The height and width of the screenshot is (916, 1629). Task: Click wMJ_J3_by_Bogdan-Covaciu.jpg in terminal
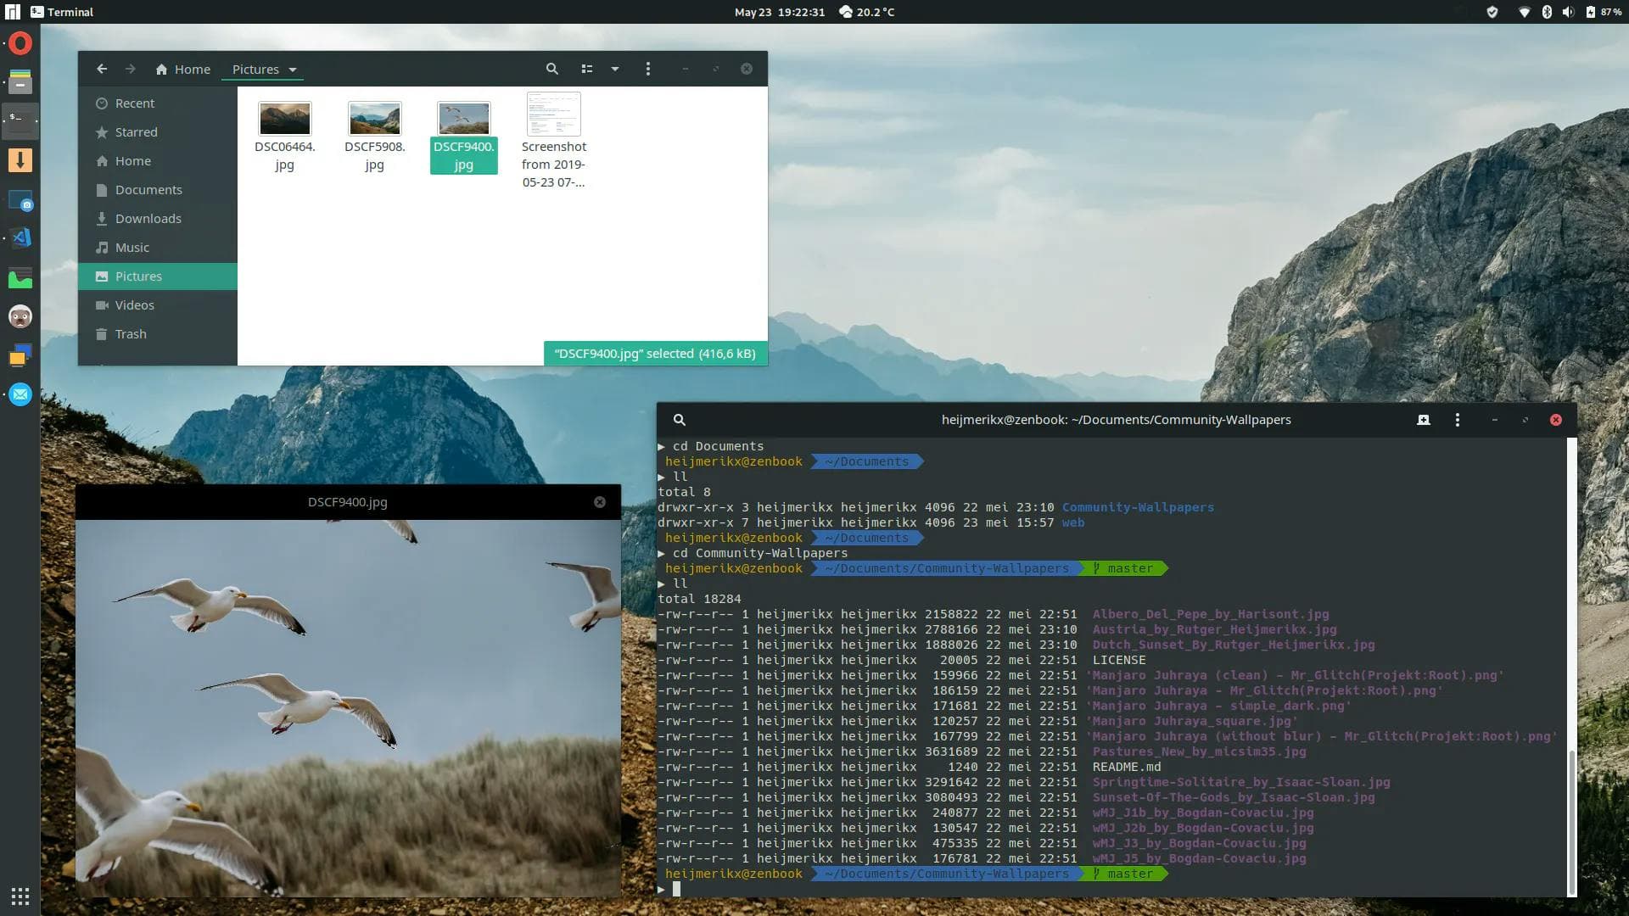(x=1199, y=843)
